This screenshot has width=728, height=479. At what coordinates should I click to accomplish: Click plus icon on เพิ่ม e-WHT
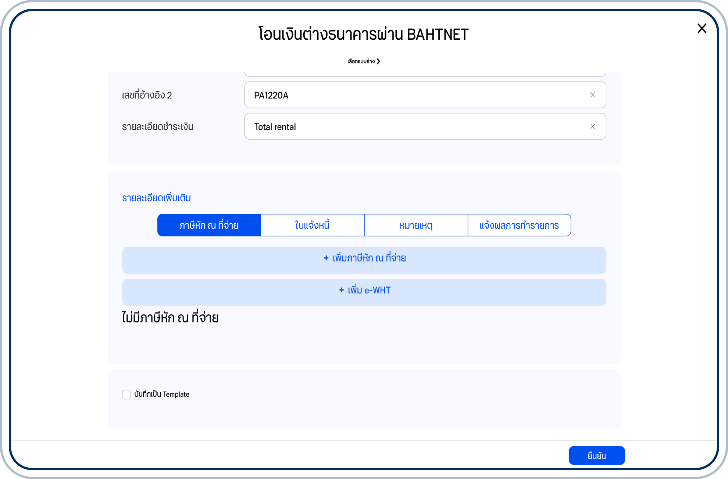pyautogui.click(x=342, y=290)
